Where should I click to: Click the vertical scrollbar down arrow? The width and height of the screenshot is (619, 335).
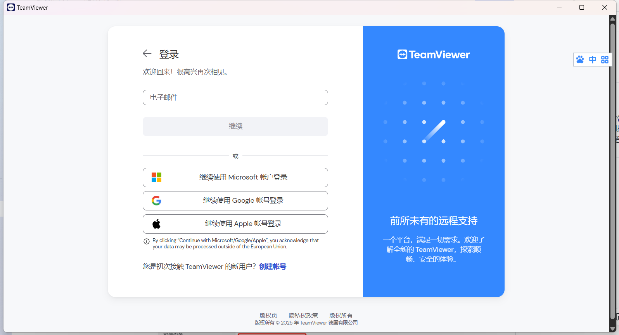pos(613,329)
